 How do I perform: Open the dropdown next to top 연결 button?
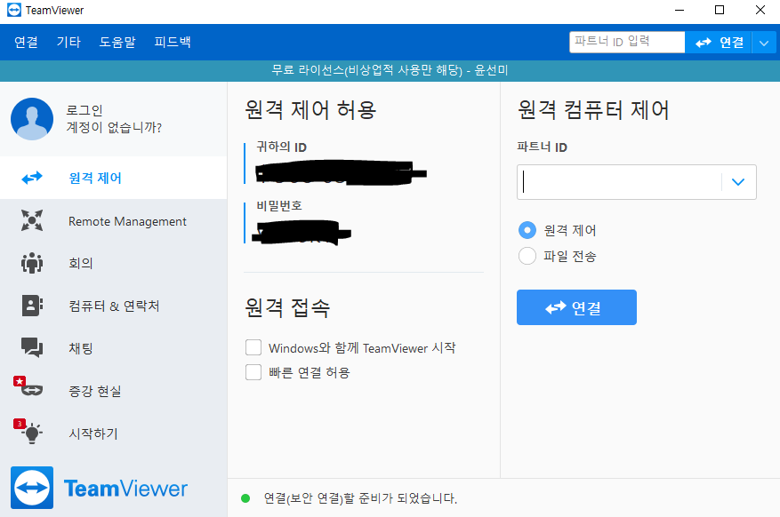click(764, 43)
